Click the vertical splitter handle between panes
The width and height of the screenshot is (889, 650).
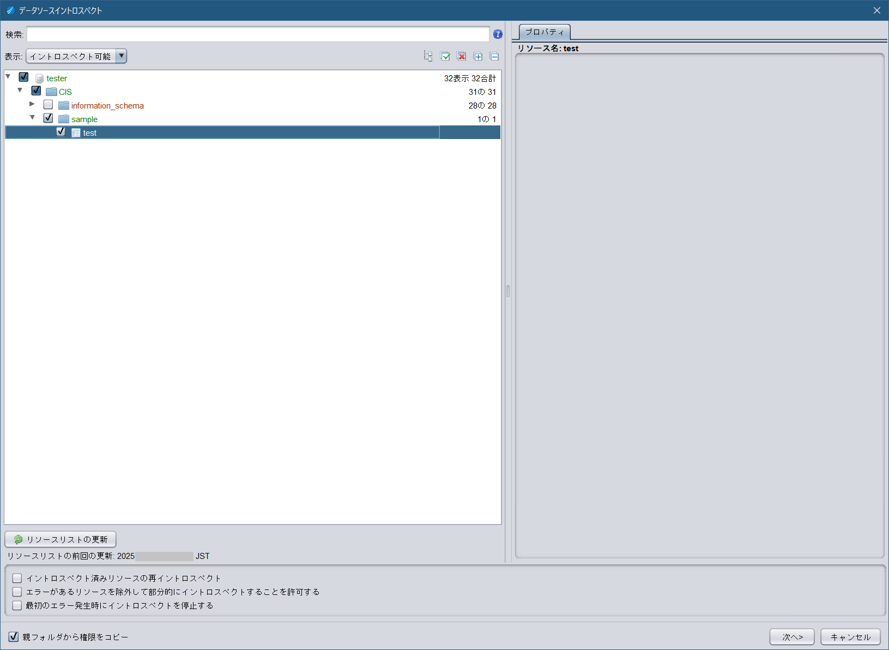tap(508, 291)
